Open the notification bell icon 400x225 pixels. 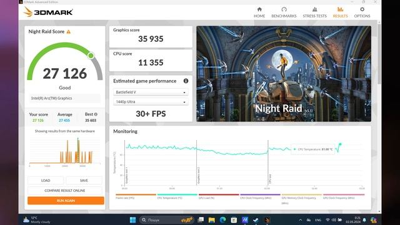[364, 220]
